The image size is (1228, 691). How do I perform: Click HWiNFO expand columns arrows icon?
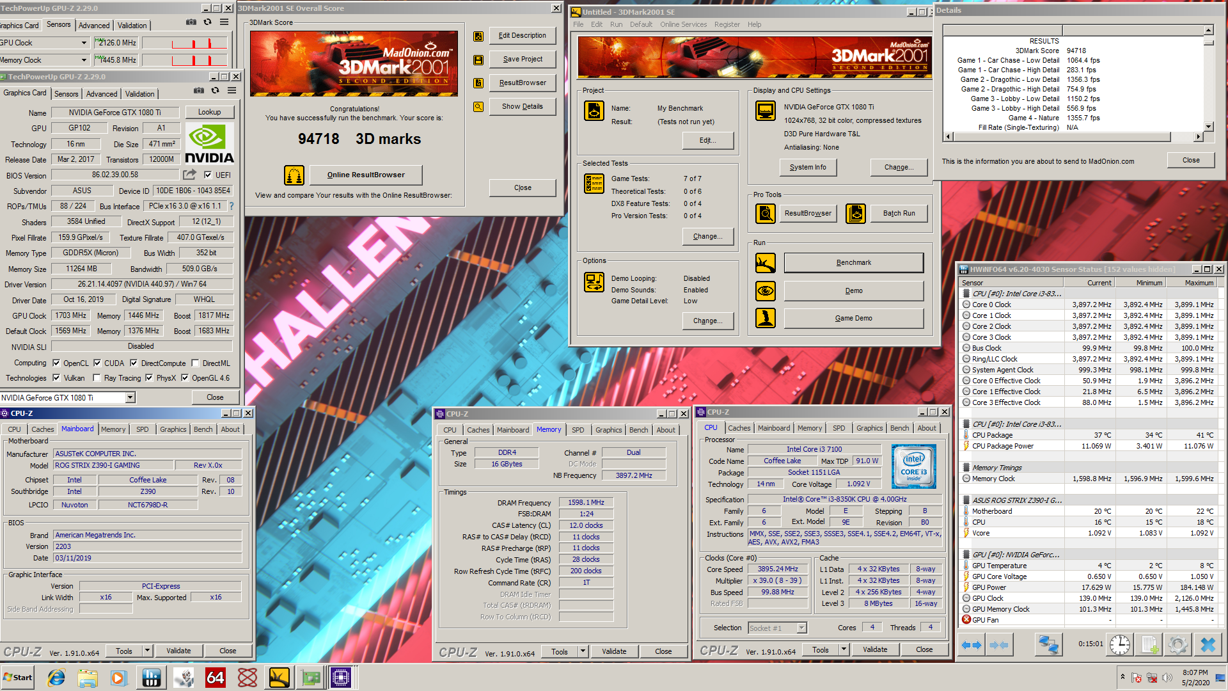pos(972,645)
